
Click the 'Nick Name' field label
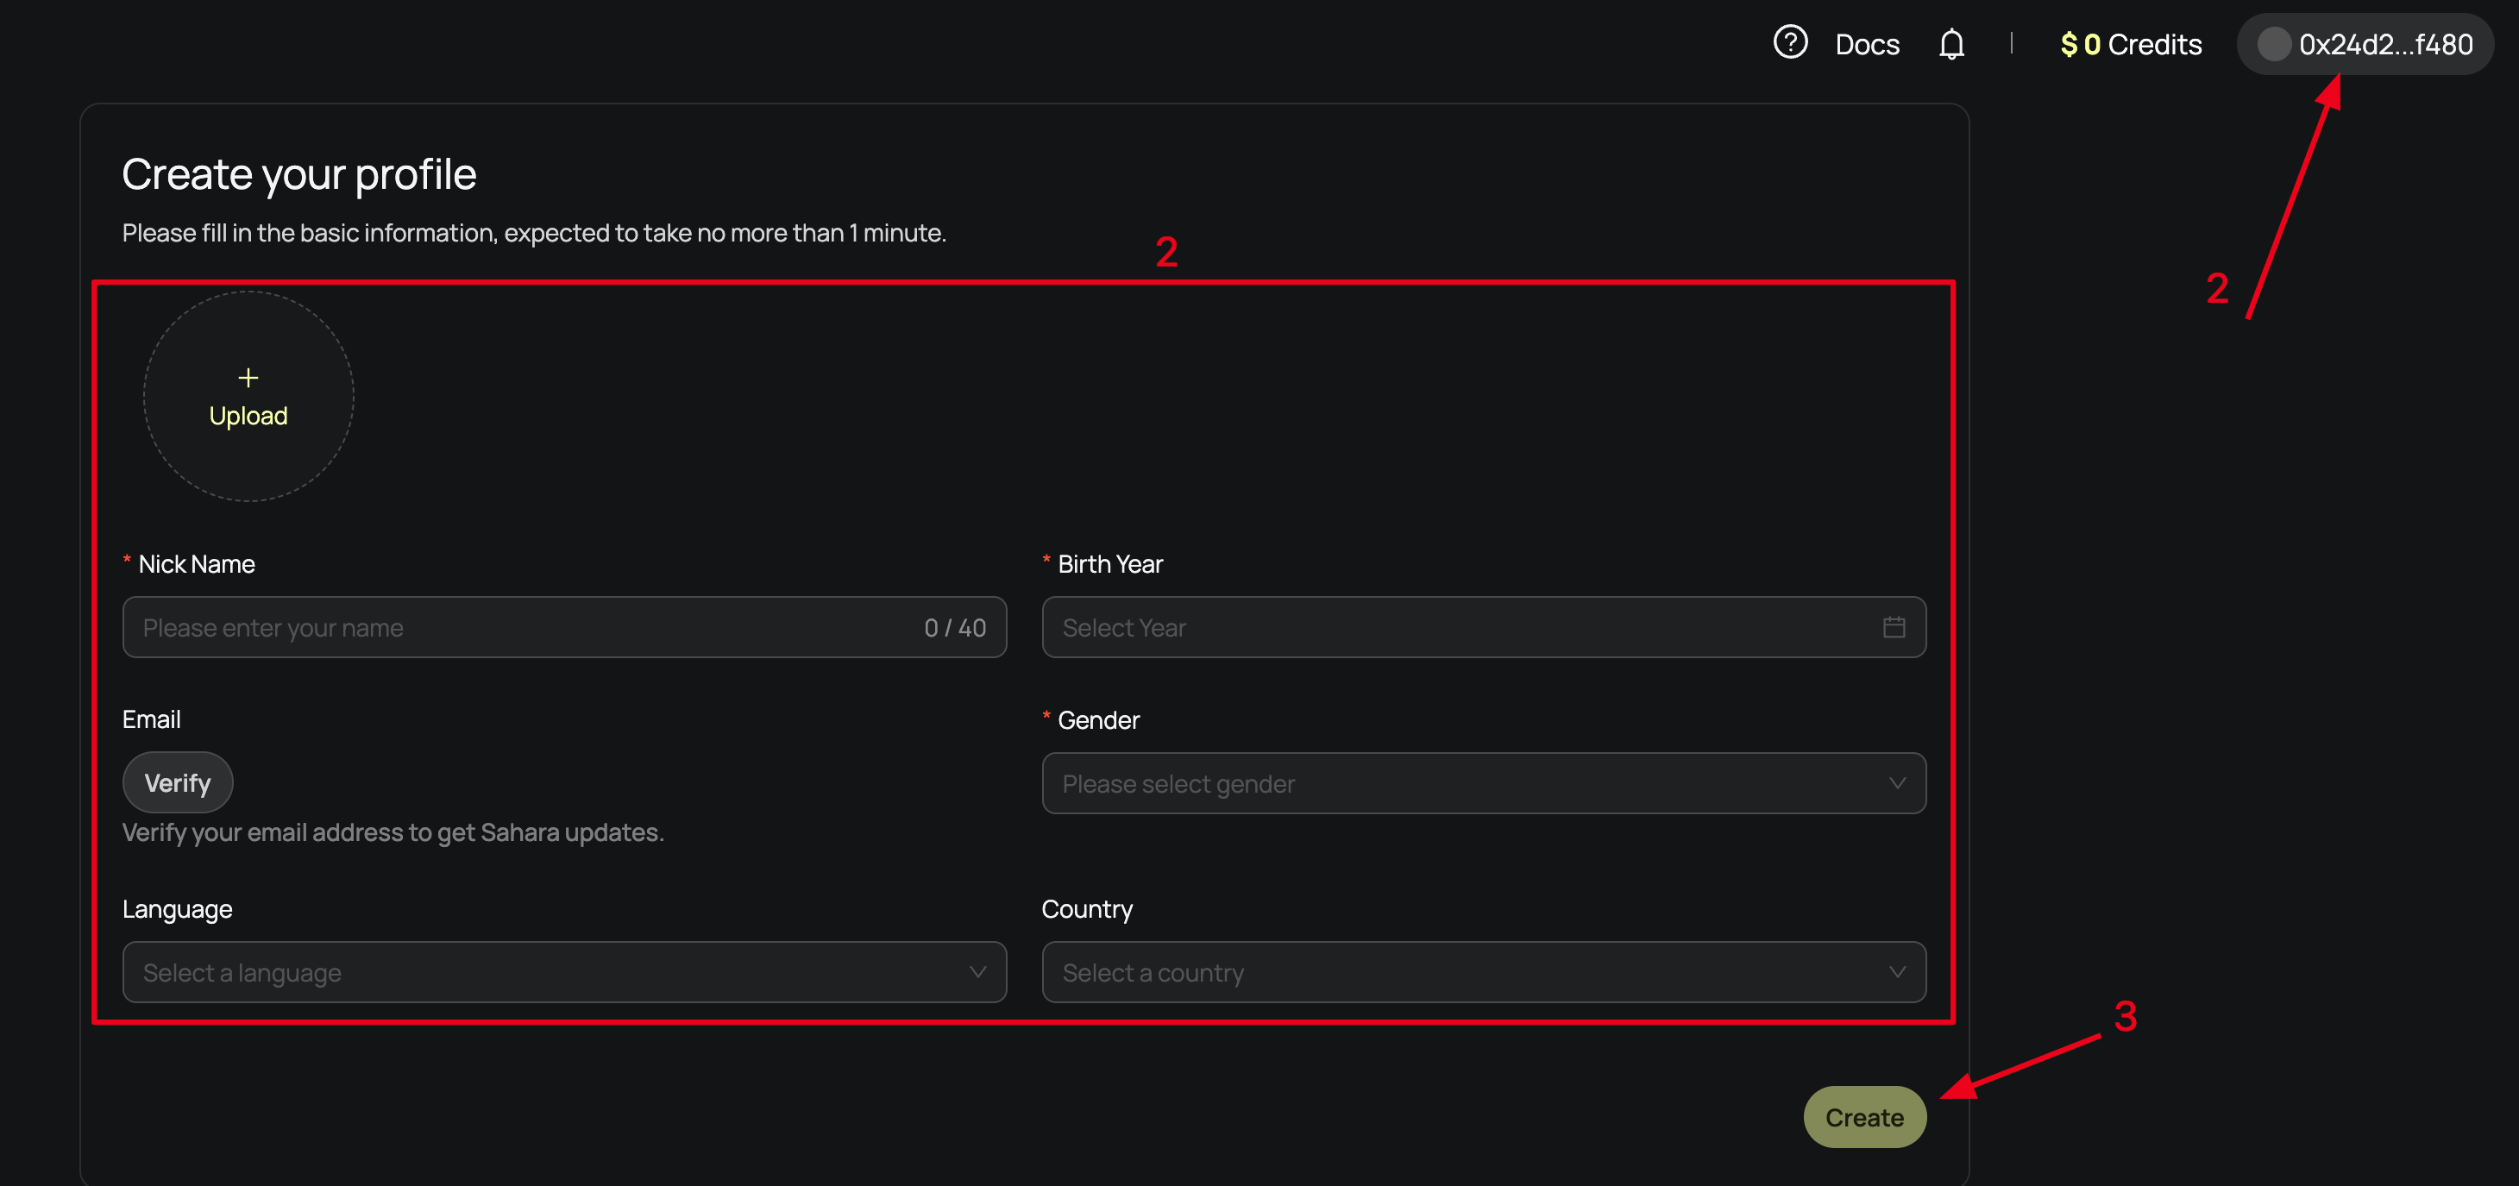pyautogui.click(x=197, y=564)
